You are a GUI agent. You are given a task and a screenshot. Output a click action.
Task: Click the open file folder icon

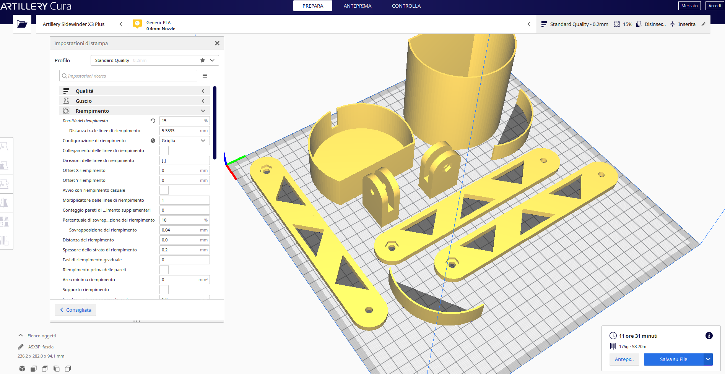click(x=22, y=24)
